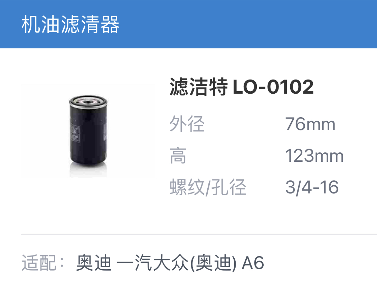Click the label graphic on filter body
Screen dimensions: 377x290
[x=75, y=133]
